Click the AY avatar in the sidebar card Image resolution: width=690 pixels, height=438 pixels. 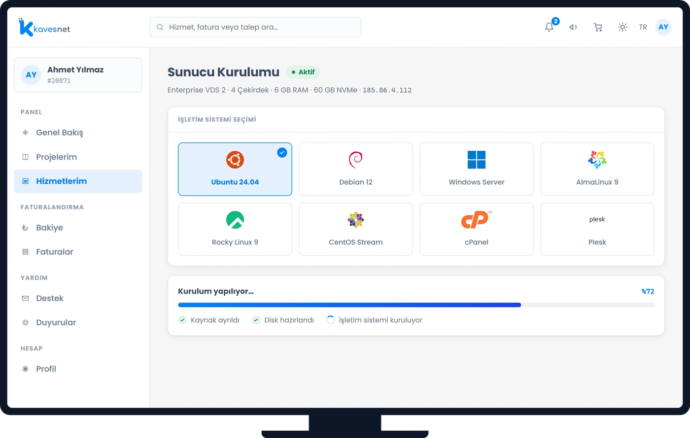(x=31, y=75)
